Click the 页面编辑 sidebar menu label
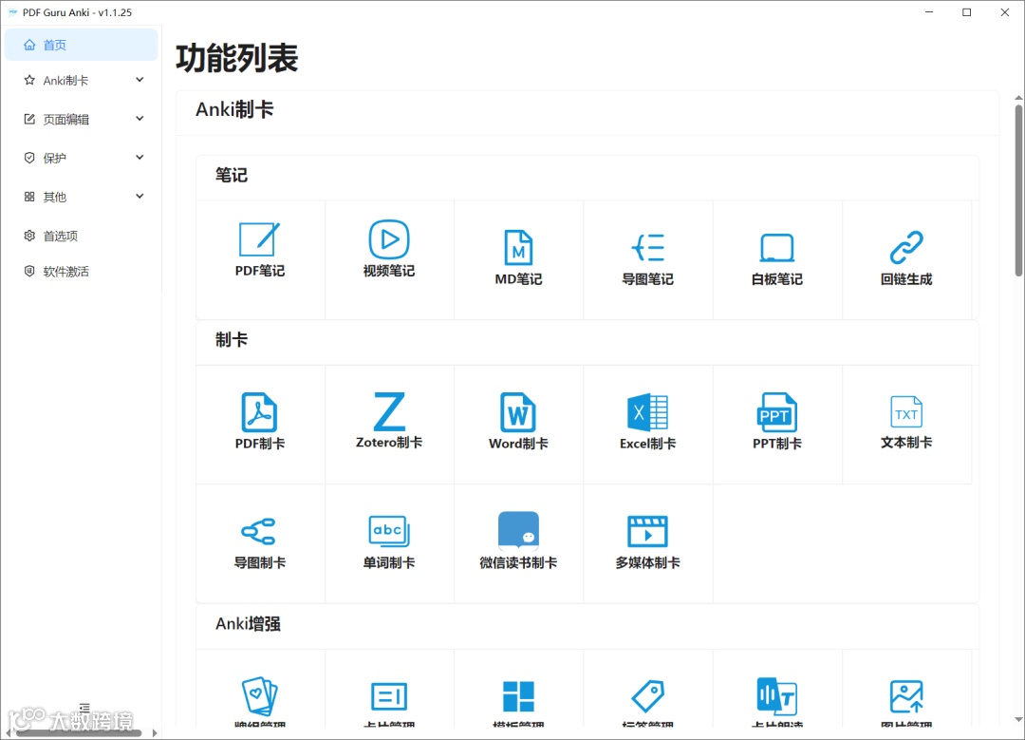This screenshot has width=1025, height=740. pyautogui.click(x=66, y=119)
